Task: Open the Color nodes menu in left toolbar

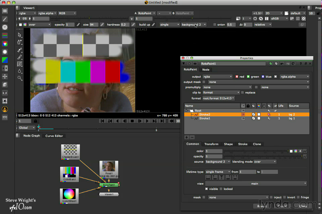Action: click(x=5, y=43)
